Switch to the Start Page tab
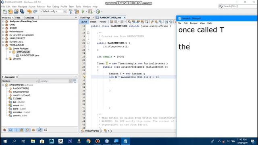 point(85,18)
